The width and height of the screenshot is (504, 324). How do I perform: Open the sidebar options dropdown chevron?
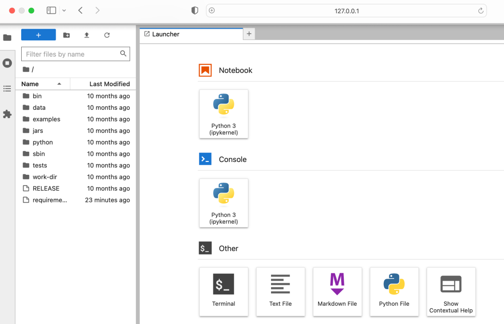pyautogui.click(x=64, y=10)
